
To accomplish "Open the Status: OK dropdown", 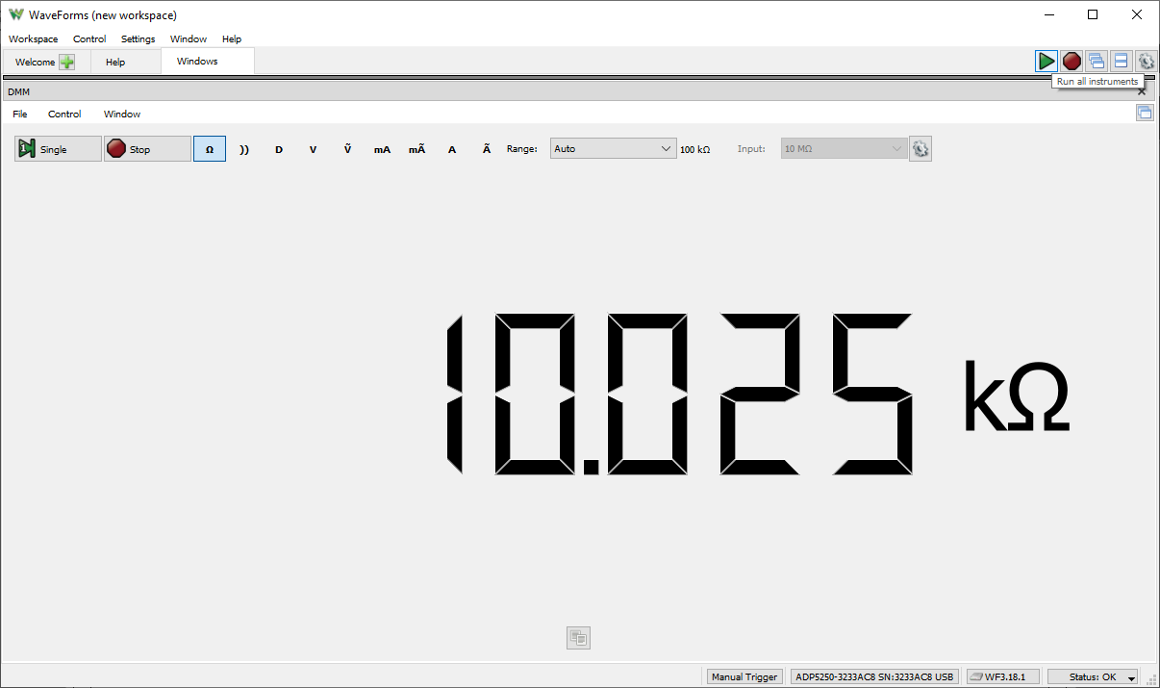I will pos(1093,676).
